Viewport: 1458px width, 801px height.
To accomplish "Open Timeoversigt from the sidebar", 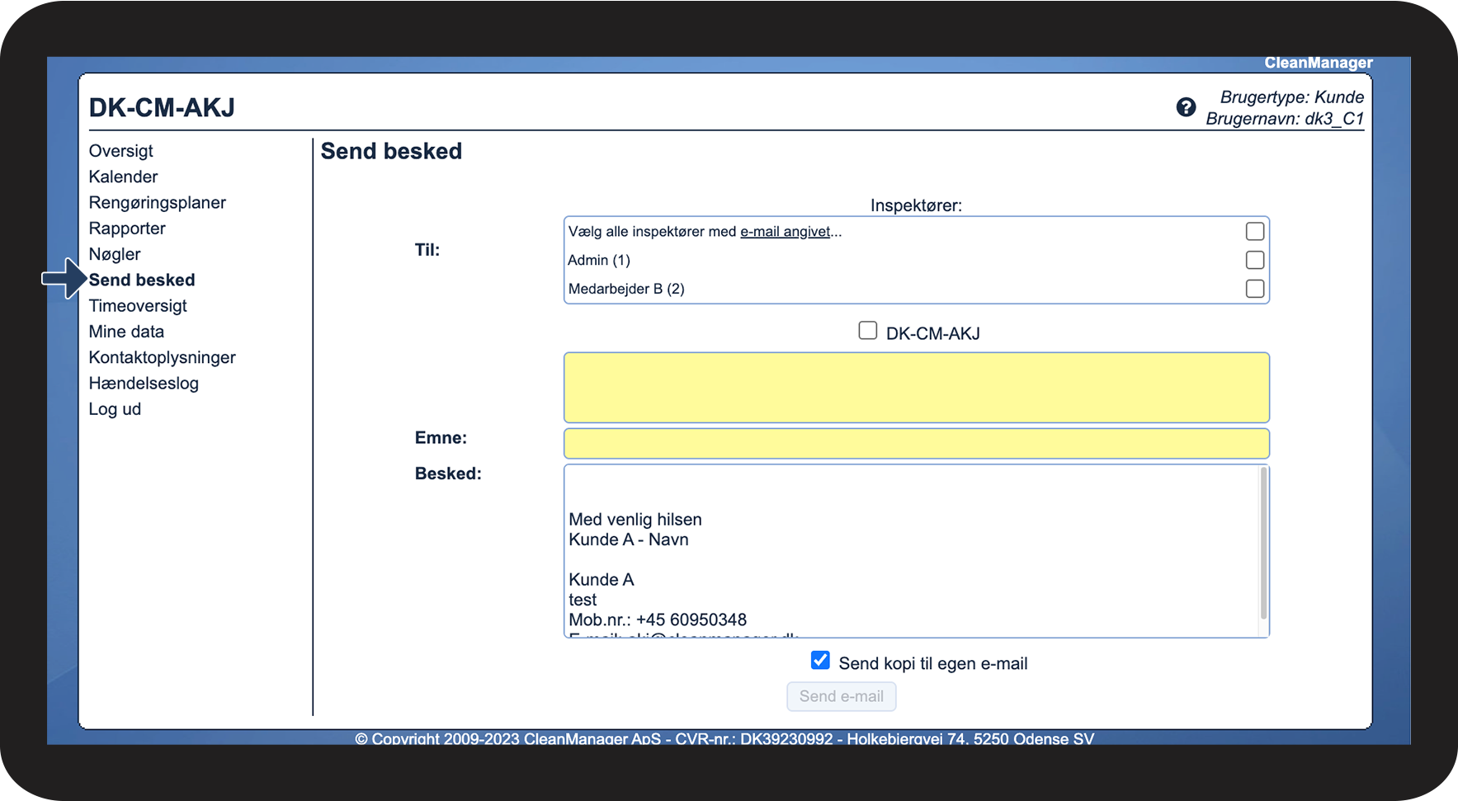I will pyautogui.click(x=137, y=305).
